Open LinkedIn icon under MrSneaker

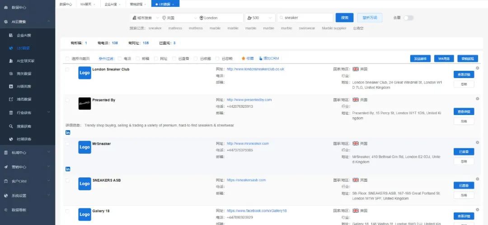pos(68,169)
